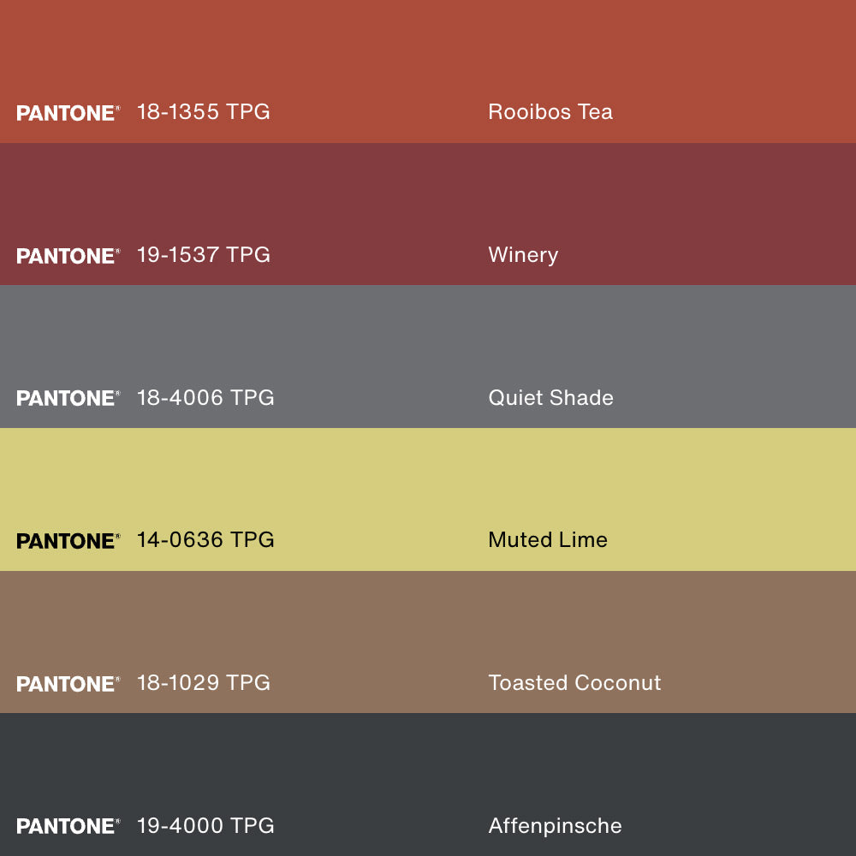856x856 pixels.
Task: Select the Affenpinsche name label
Action: coord(555,826)
